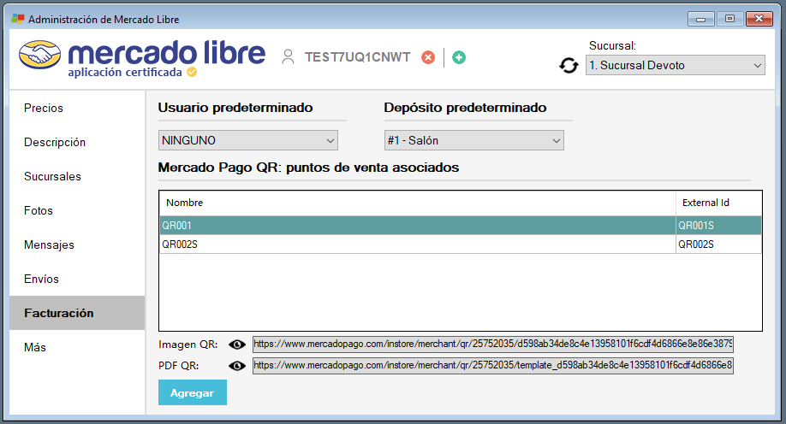Screen dimensions: 786x424
Task: Click the TEST7UQ1CNWT username text
Action: coord(357,57)
